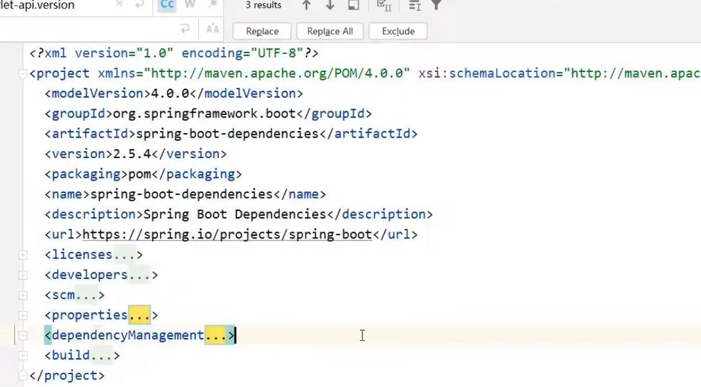Expand the properties fold region
Screen dimensions: 701x387
[x=22, y=316]
